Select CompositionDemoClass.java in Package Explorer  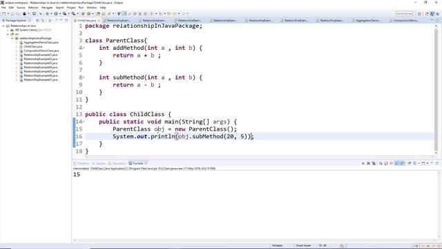tap(41, 50)
